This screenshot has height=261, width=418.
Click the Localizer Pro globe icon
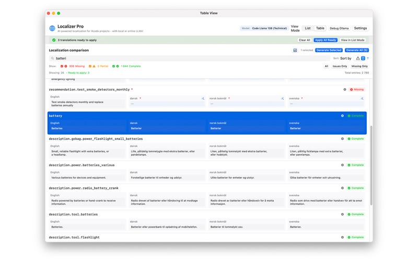click(x=52, y=28)
